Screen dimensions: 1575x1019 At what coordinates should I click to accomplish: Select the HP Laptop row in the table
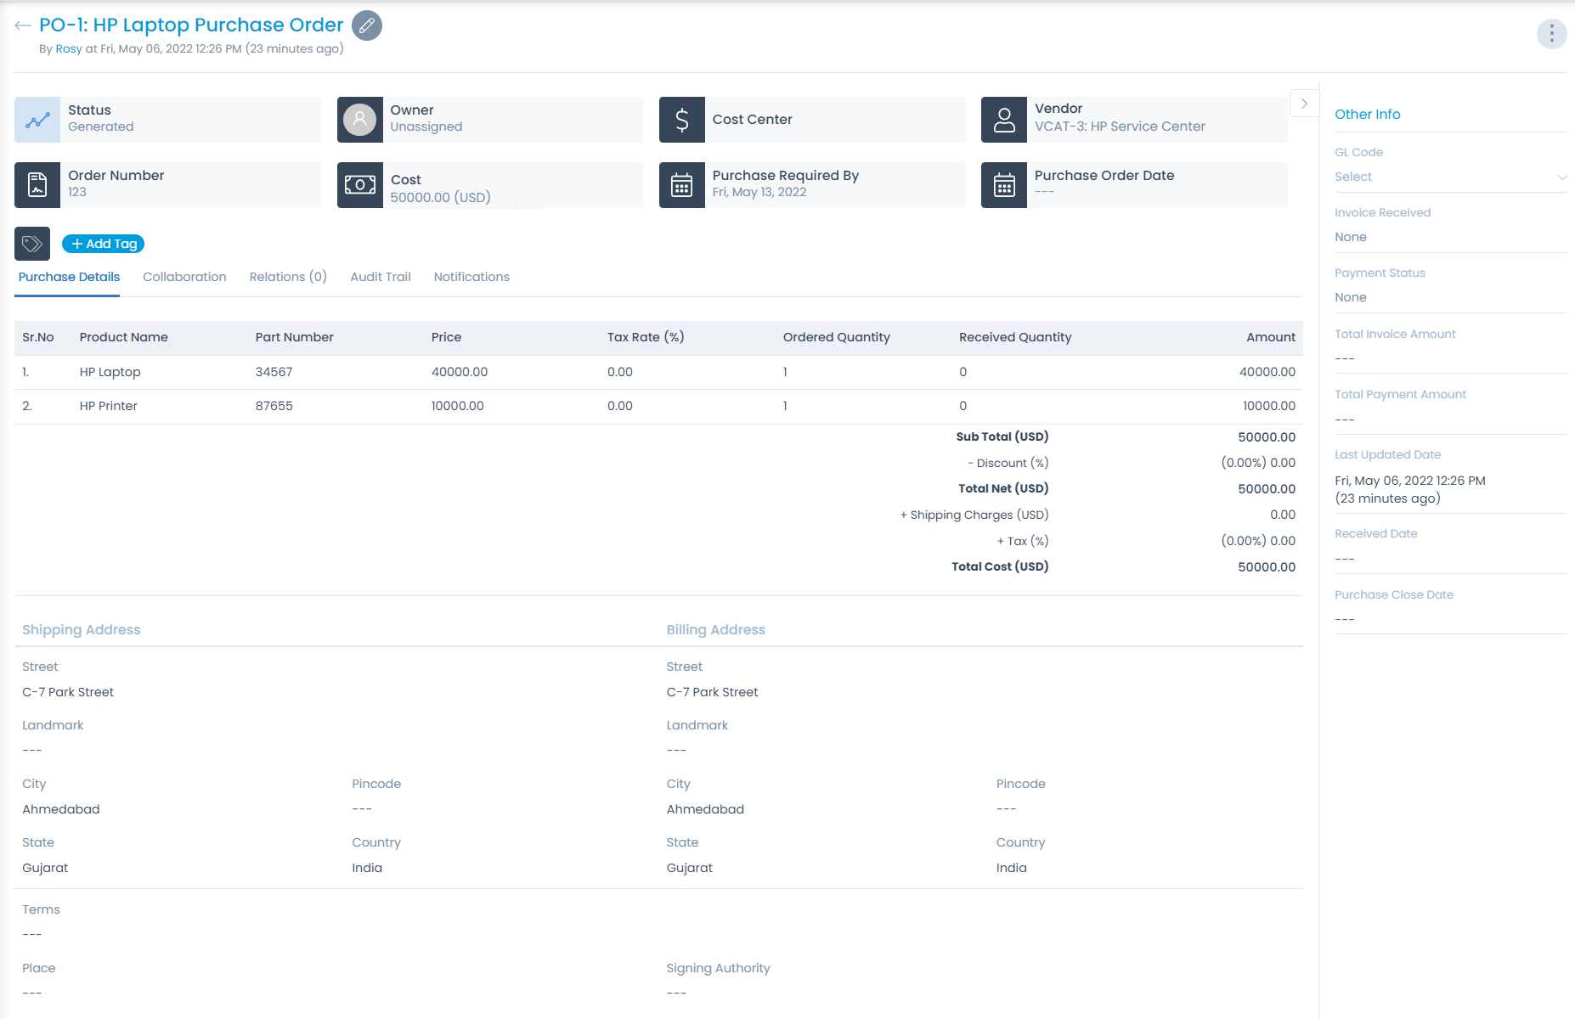tap(110, 372)
